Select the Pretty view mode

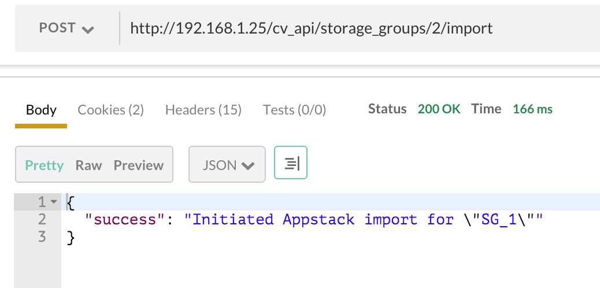pyautogui.click(x=45, y=165)
